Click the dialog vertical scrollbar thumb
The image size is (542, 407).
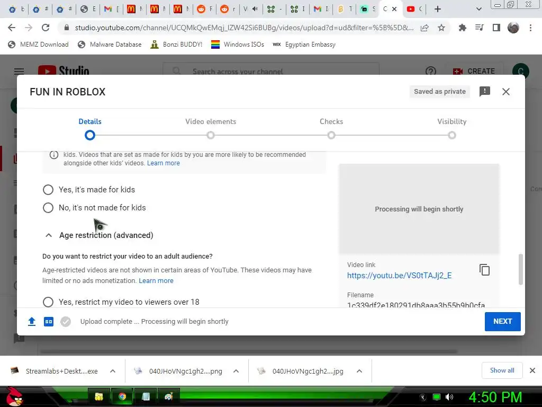point(521,269)
